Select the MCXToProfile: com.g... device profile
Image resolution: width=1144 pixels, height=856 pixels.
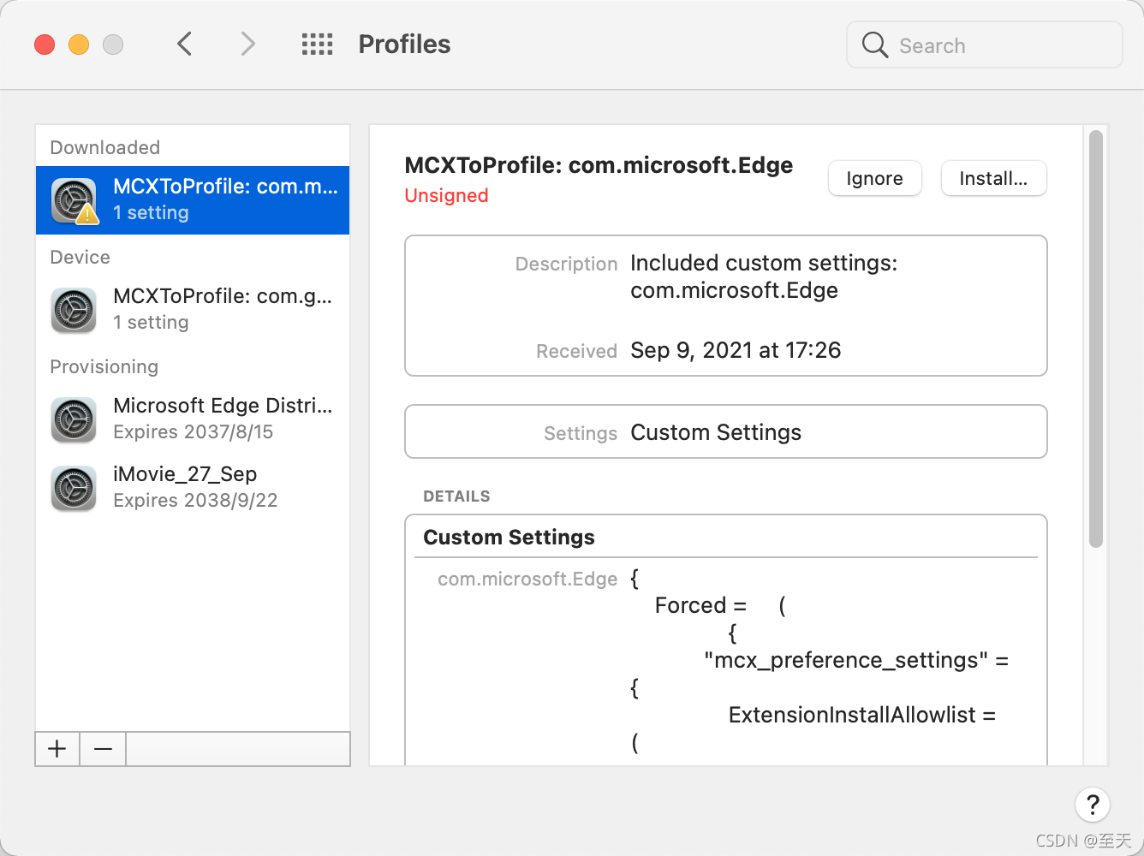click(x=223, y=309)
